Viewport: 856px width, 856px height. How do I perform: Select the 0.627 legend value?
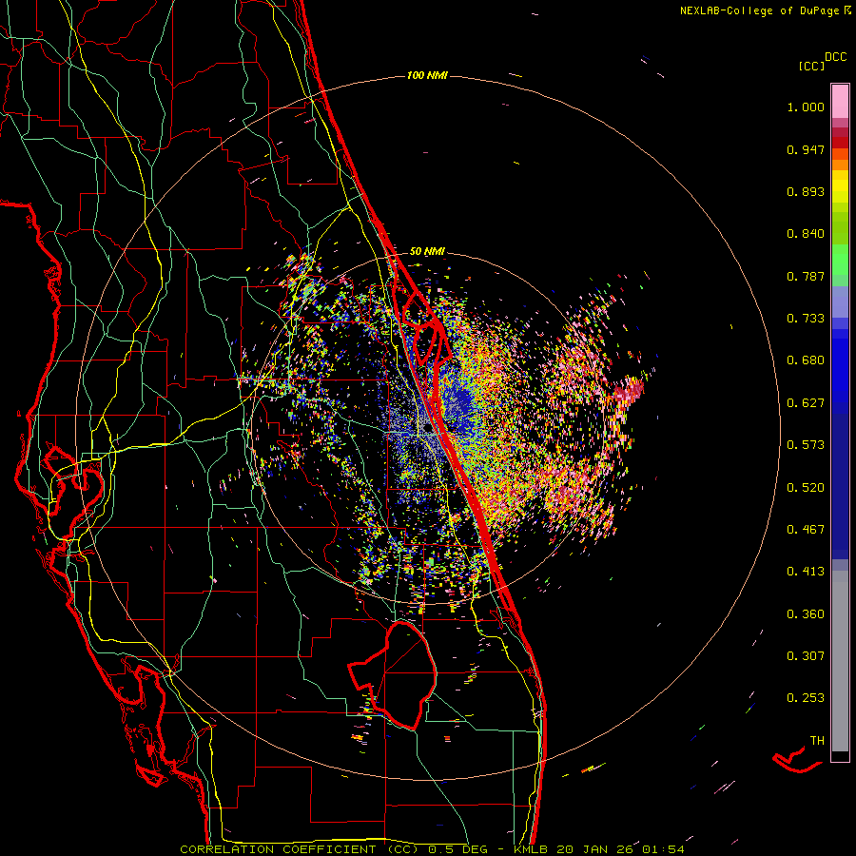coord(806,403)
